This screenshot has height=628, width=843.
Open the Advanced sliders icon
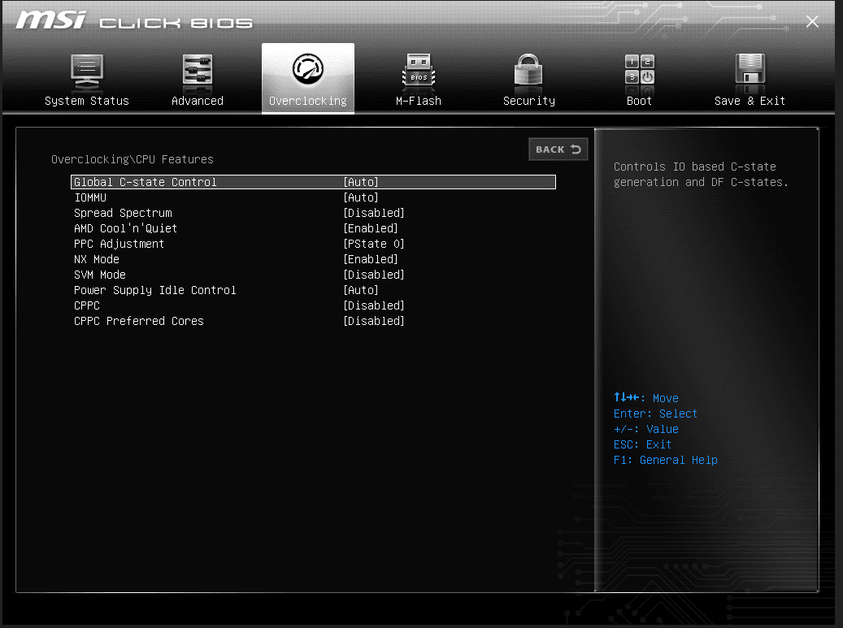(x=198, y=71)
